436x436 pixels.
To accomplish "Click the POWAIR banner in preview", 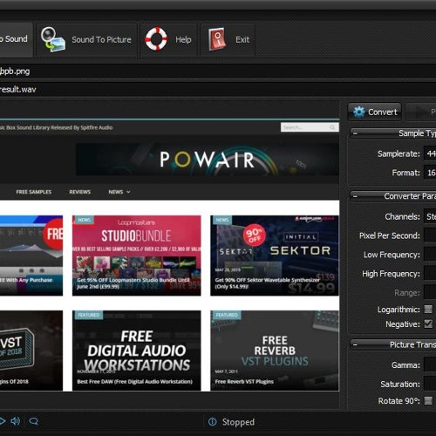I will click(208, 160).
